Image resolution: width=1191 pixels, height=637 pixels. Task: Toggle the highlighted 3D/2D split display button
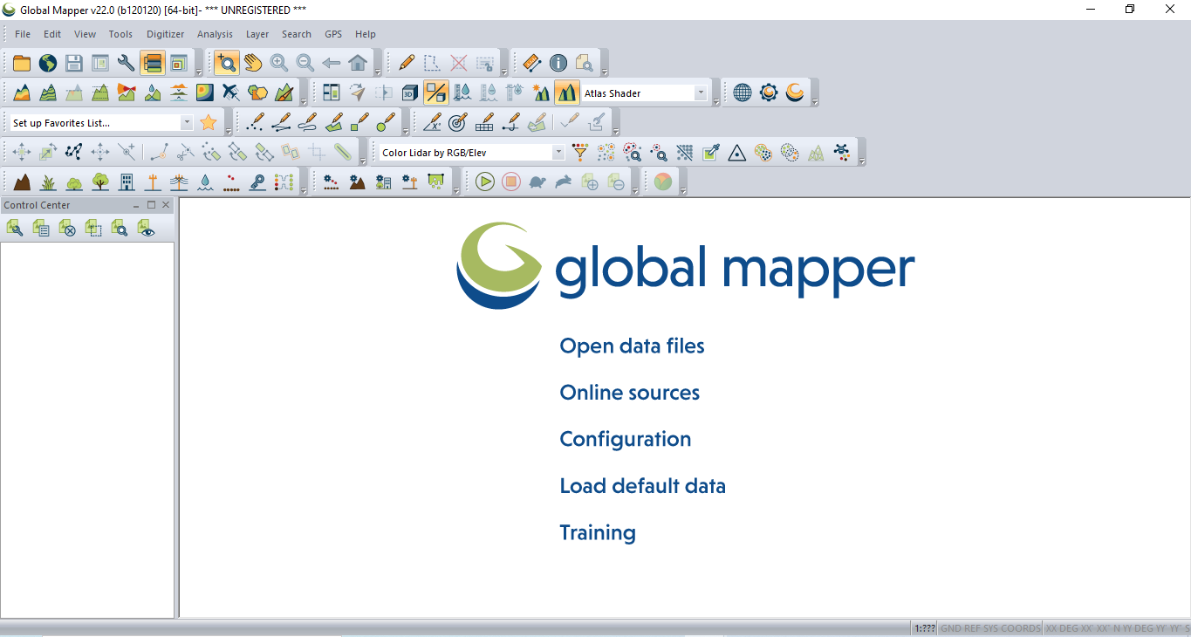tap(436, 92)
